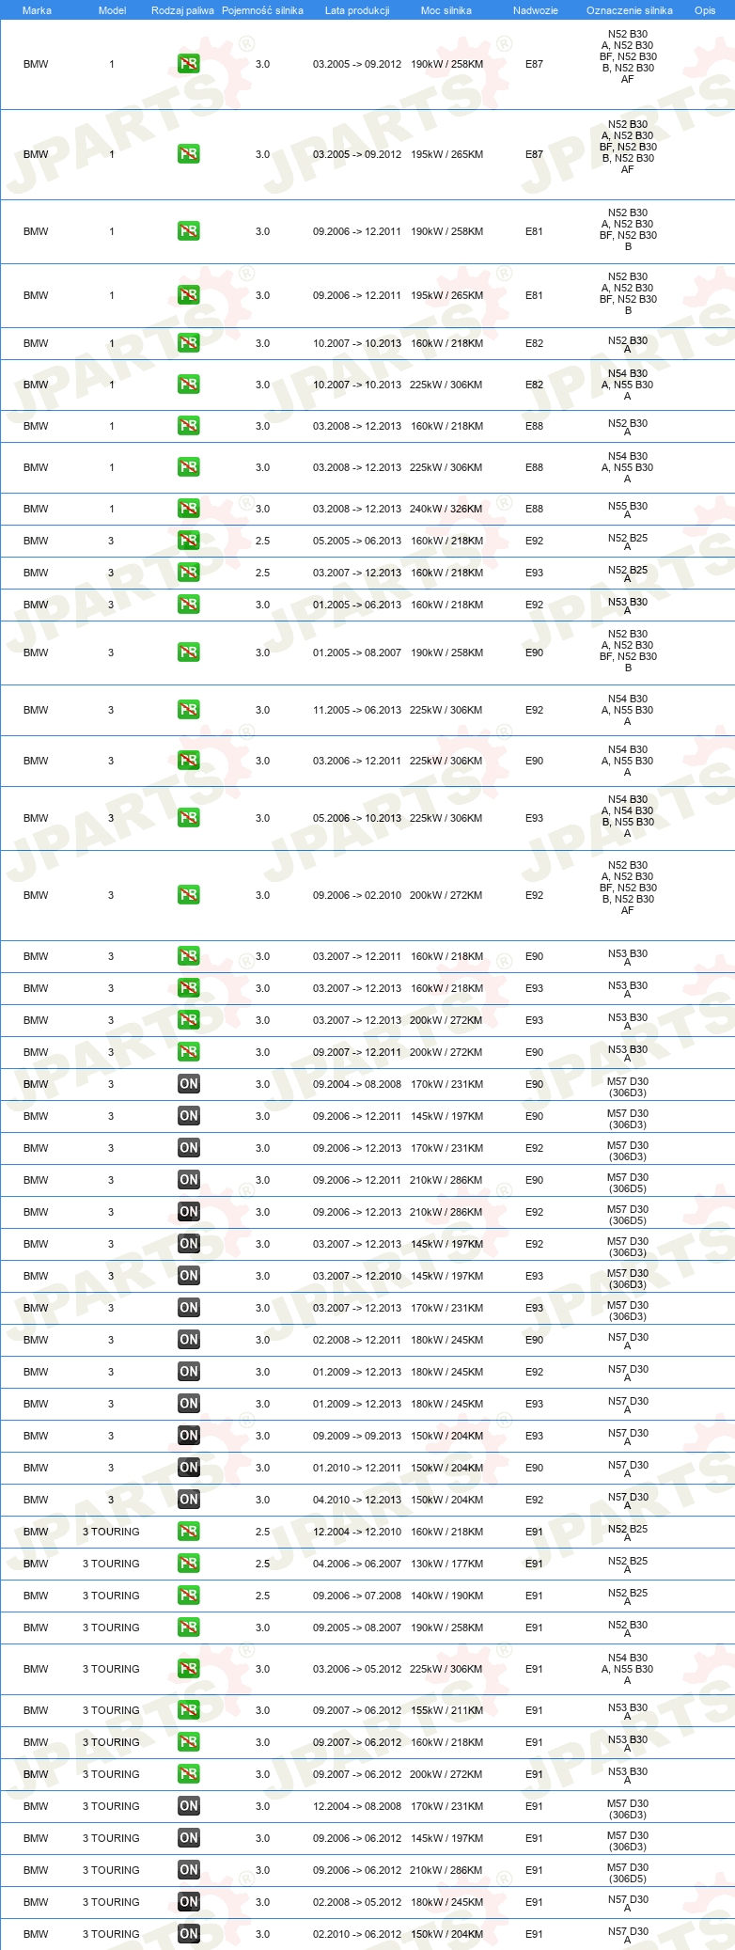
Task: Click the Opis column header
Action: click(x=705, y=10)
